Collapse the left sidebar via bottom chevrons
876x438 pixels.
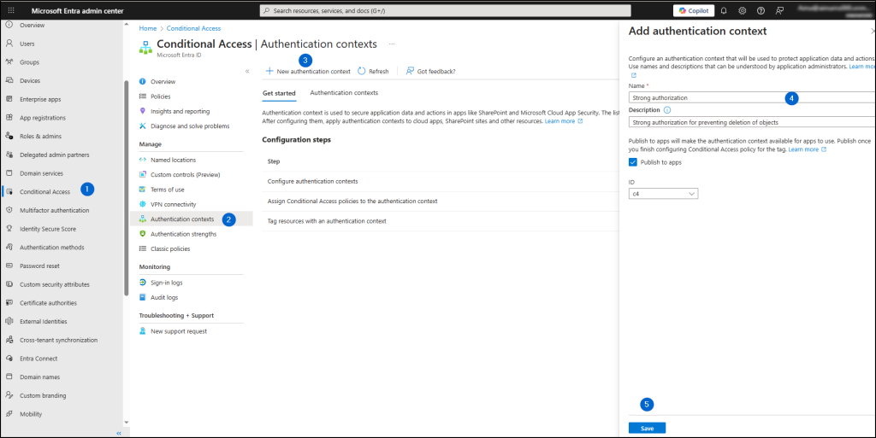(x=118, y=433)
